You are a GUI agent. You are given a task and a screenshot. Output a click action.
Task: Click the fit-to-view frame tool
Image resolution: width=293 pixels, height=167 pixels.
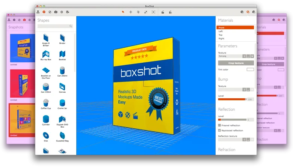pos(153,12)
